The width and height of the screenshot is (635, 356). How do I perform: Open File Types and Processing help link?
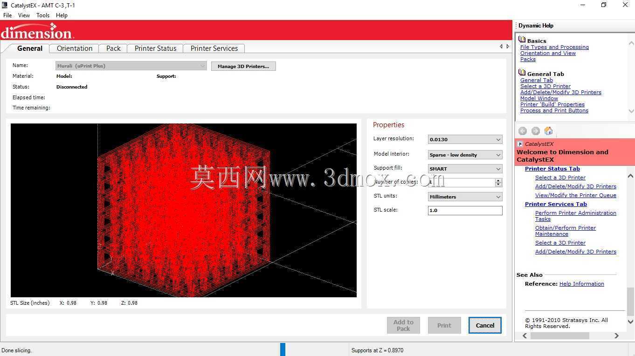tap(554, 47)
